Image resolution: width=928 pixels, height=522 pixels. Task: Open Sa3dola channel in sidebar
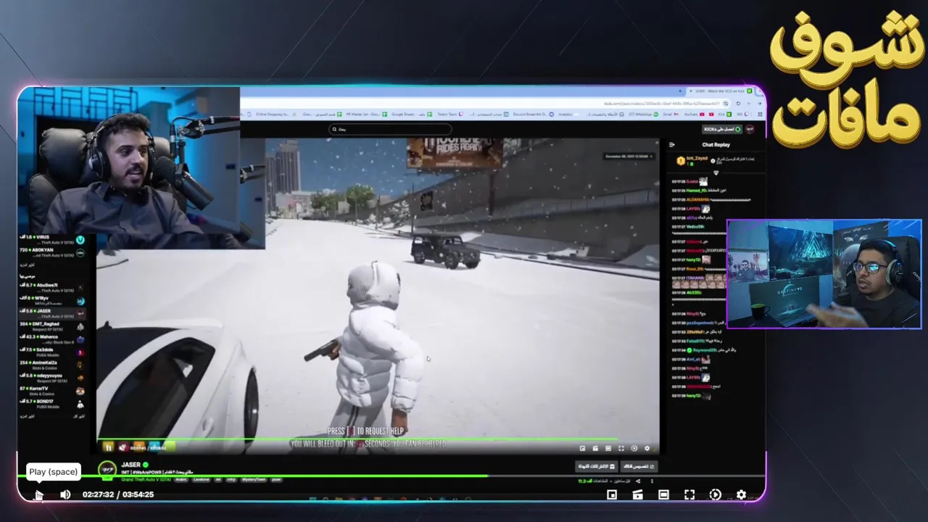[51, 352]
